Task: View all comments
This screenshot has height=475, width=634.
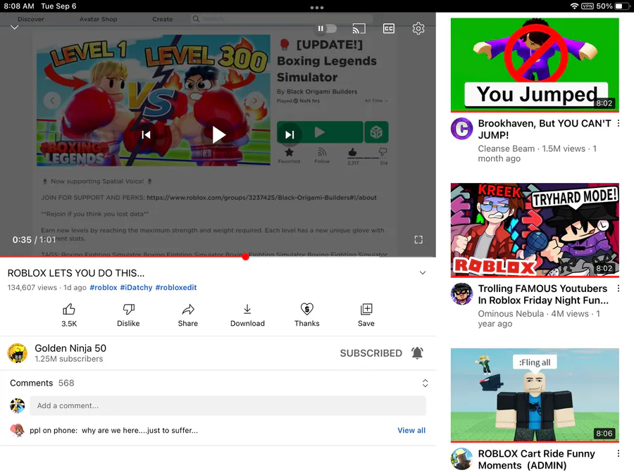Action: 411,431
